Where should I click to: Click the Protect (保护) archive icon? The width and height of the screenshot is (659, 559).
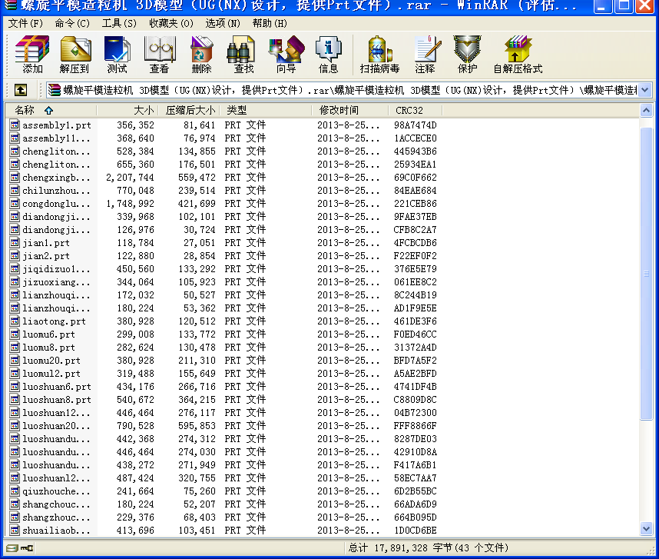467,55
